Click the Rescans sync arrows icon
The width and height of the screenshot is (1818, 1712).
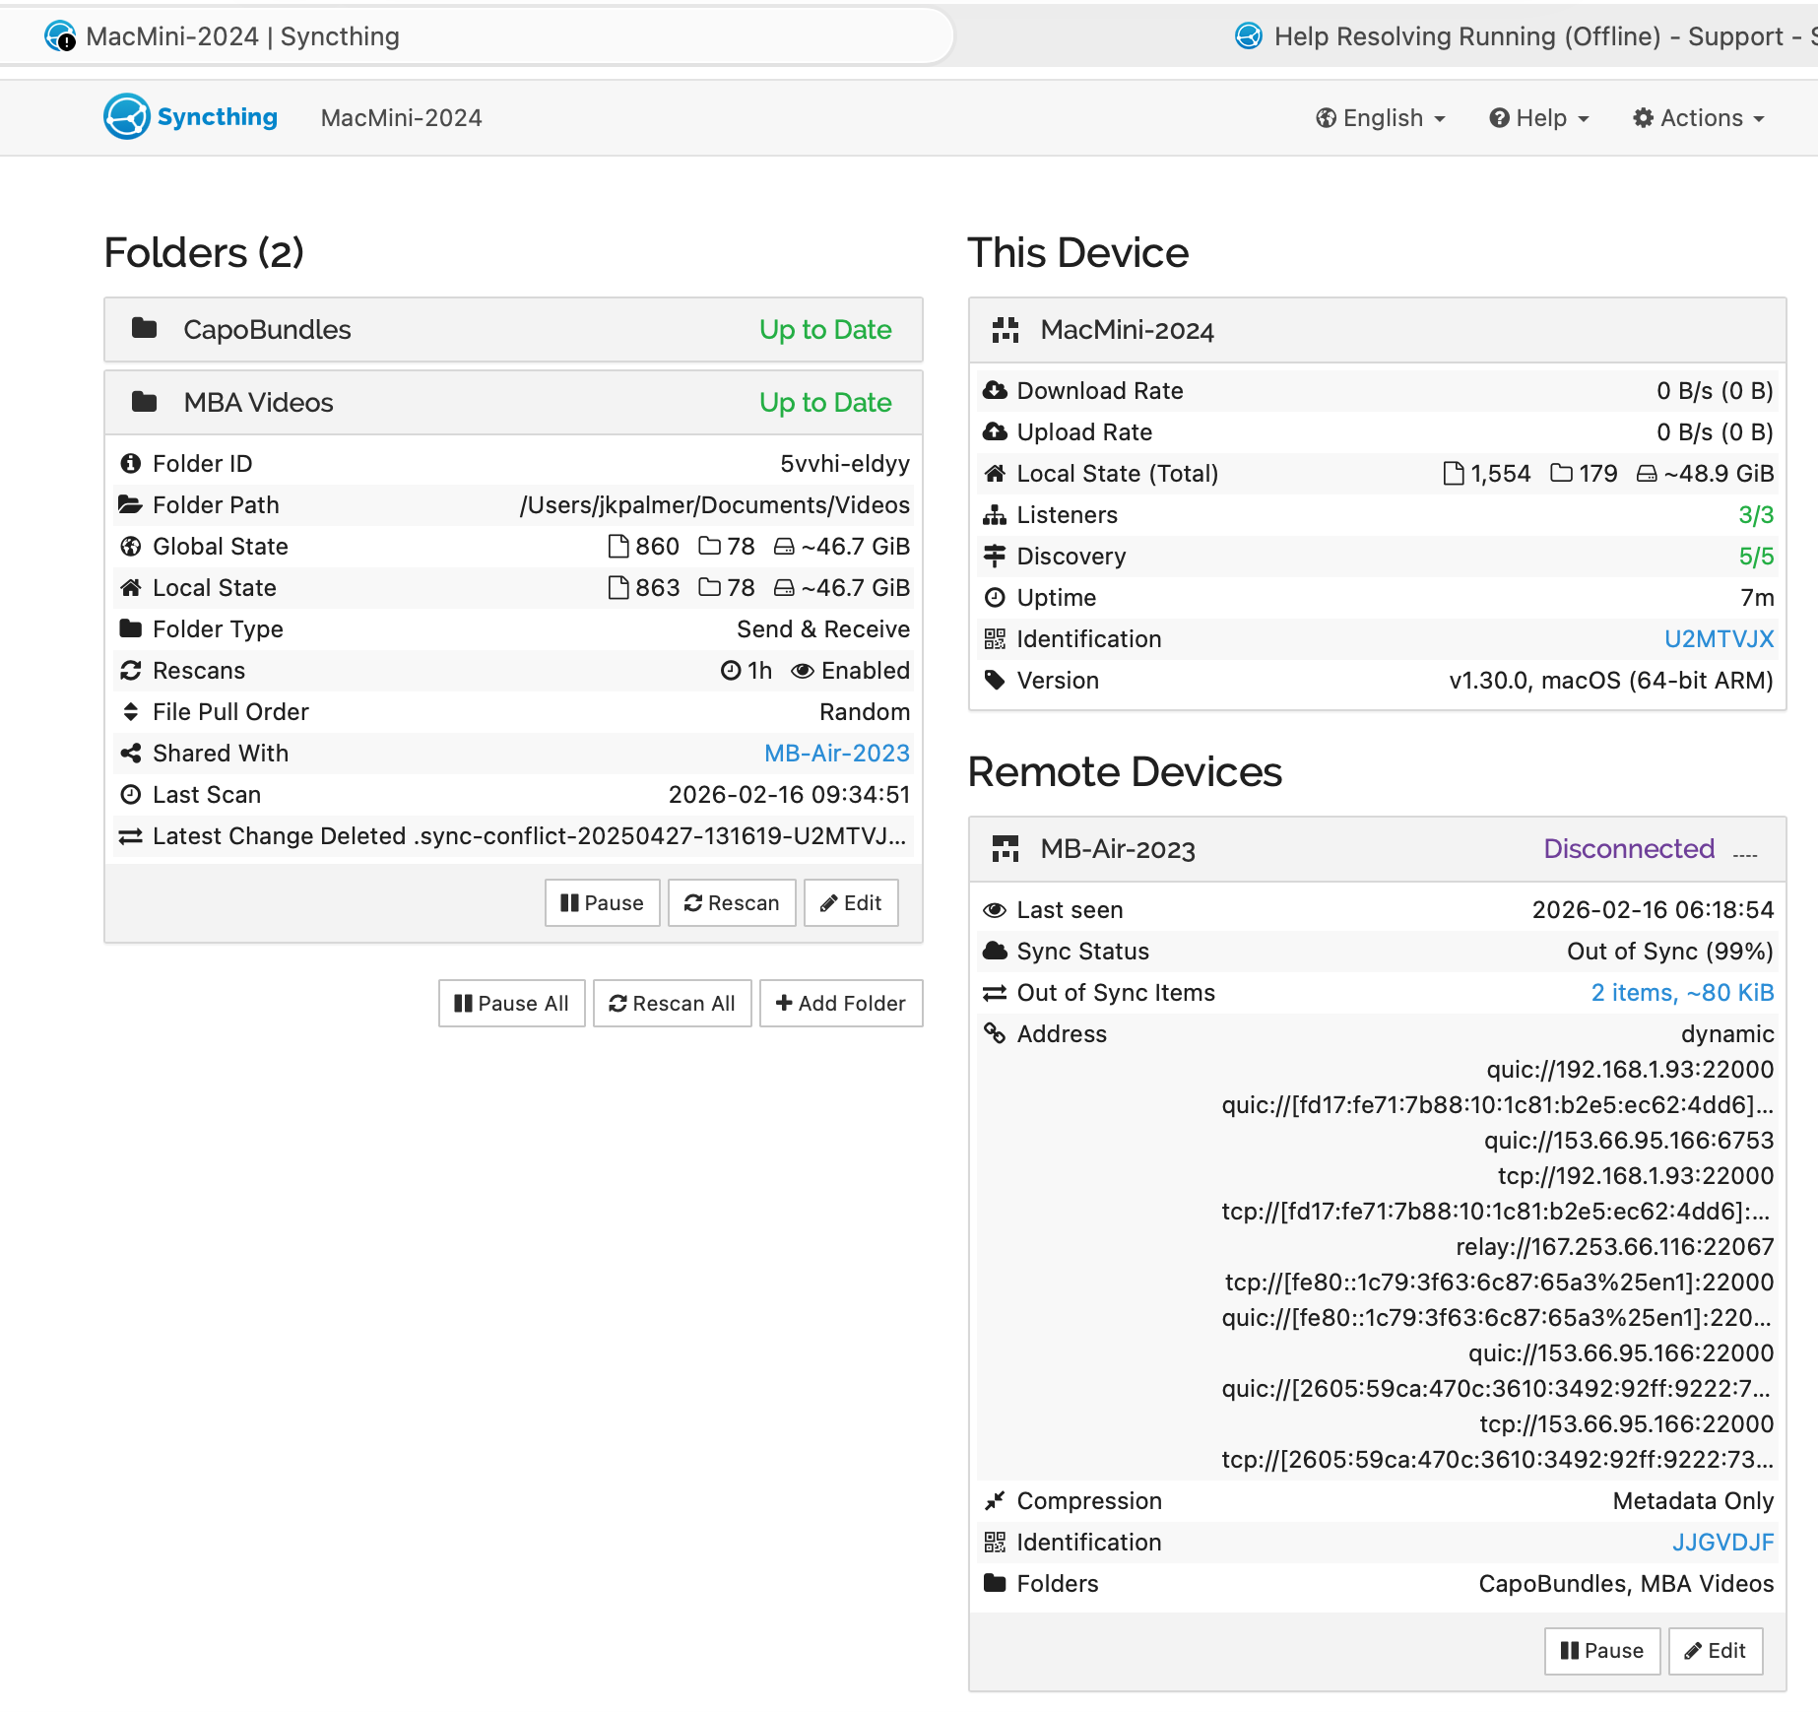point(130,671)
